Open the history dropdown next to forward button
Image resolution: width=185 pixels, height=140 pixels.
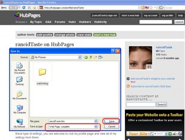19,8
